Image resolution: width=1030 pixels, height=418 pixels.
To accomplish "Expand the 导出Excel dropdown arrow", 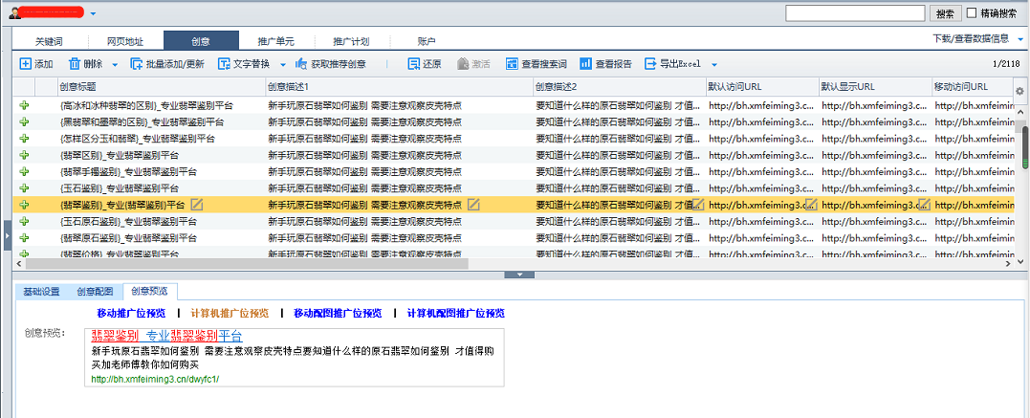I will (713, 65).
